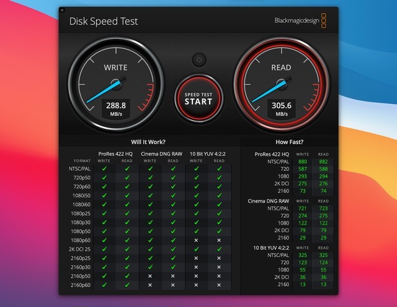Click the Cinema DNG write checkmark in 1080p25 row
The image size is (397, 307).
(150, 214)
